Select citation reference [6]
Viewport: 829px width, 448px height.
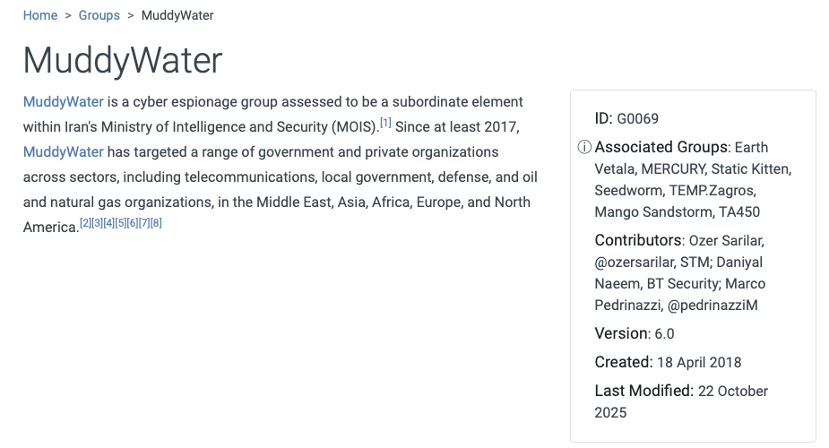(133, 222)
